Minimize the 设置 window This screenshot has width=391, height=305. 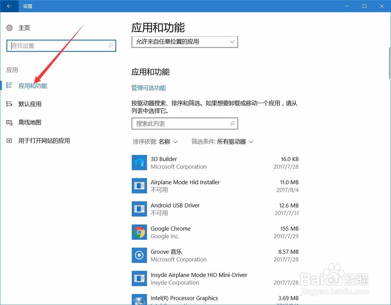347,6
